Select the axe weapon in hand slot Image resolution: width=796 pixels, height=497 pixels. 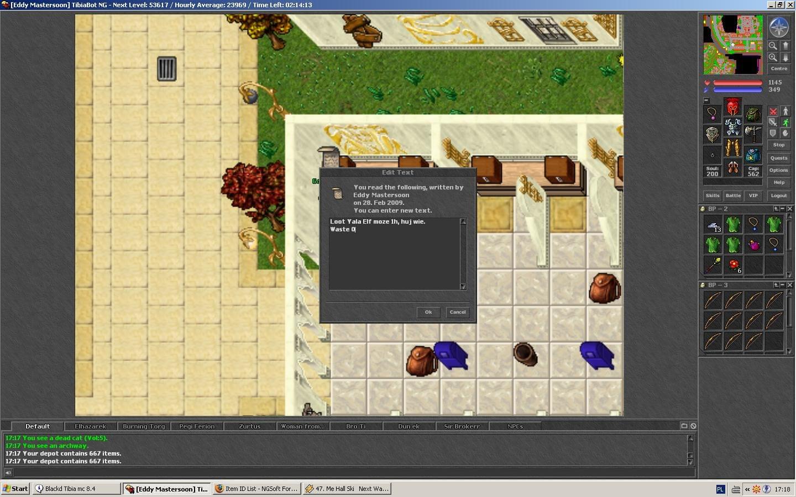click(x=753, y=134)
